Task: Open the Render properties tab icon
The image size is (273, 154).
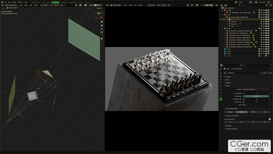Action: (x=221, y=73)
